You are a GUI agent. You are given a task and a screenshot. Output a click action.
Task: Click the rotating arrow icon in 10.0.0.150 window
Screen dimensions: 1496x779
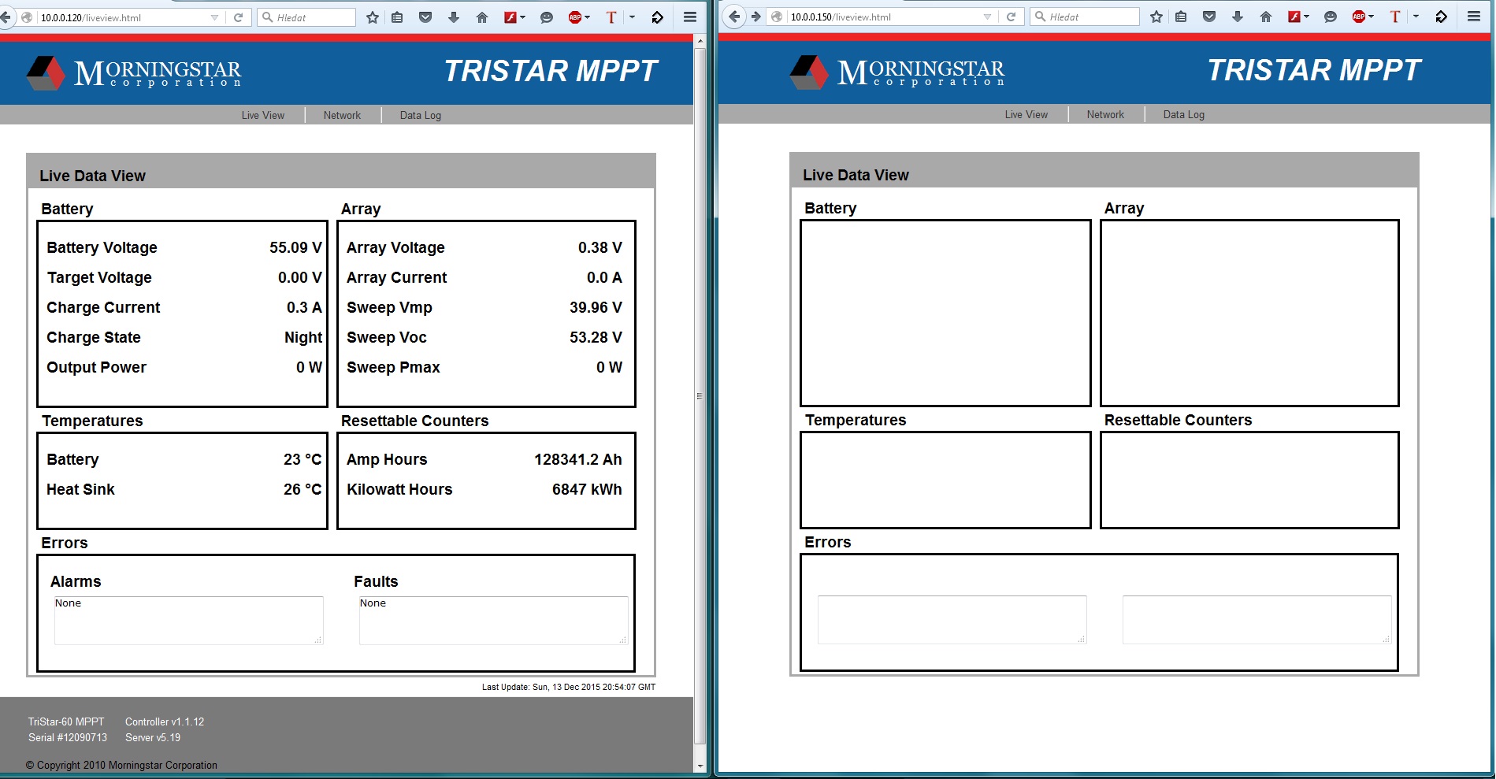point(1441,17)
